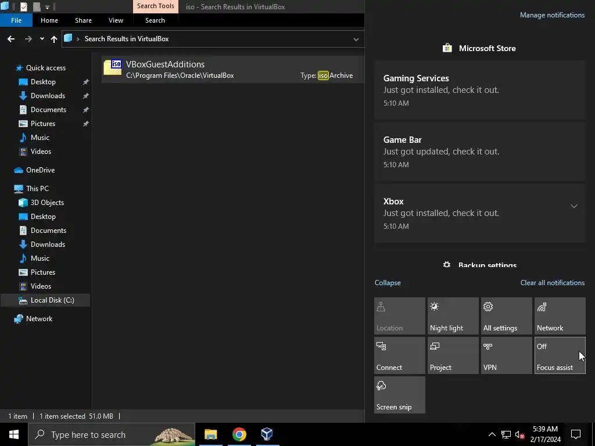Go back with the Back arrow
Image resolution: width=595 pixels, height=446 pixels.
[11, 39]
